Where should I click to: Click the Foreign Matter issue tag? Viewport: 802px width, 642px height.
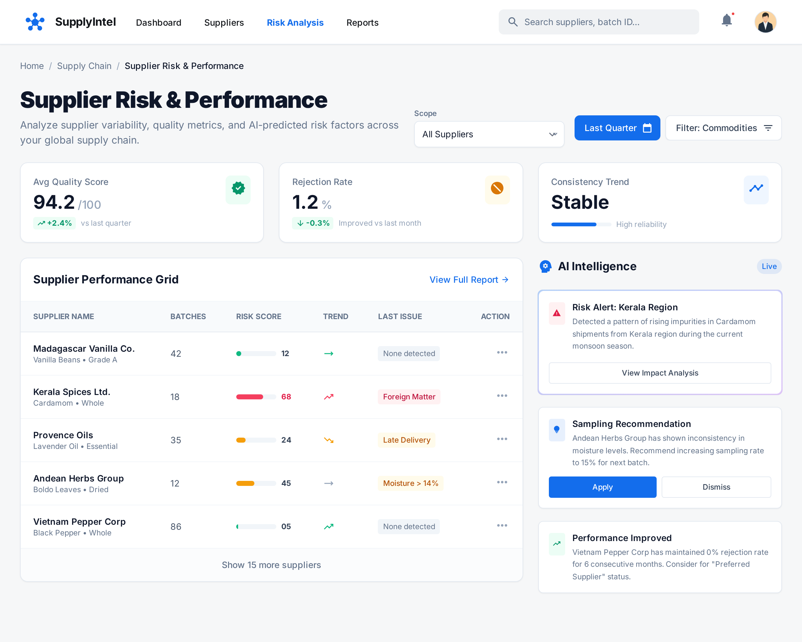(x=409, y=397)
